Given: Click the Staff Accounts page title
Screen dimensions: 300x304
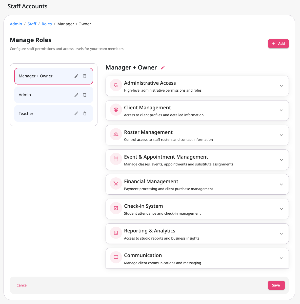Looking at the screenshot, I should 27,6.
